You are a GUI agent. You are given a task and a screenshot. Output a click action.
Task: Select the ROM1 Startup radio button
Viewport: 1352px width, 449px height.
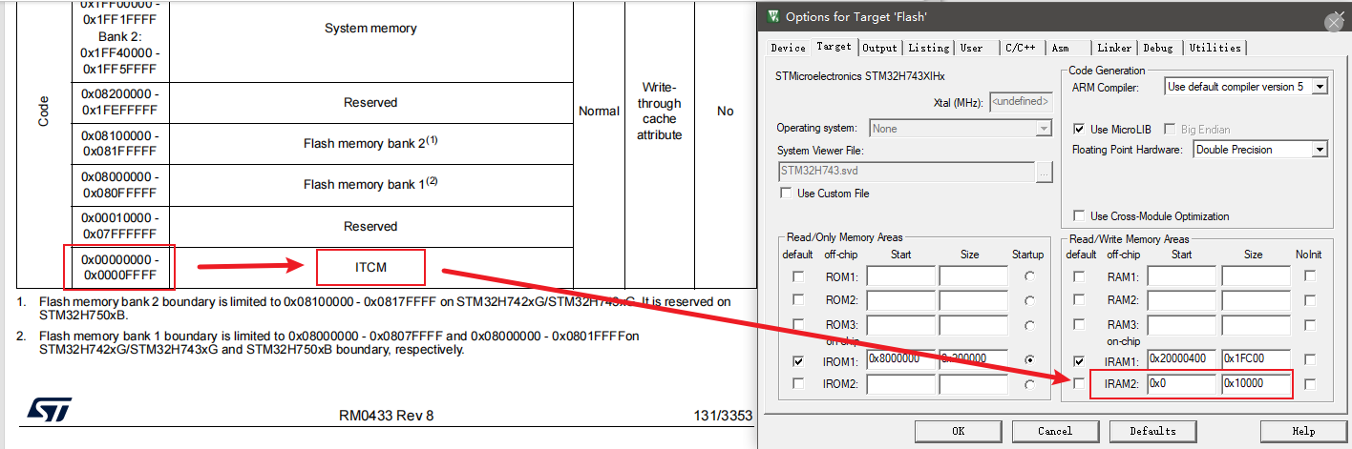point(1027,276)
